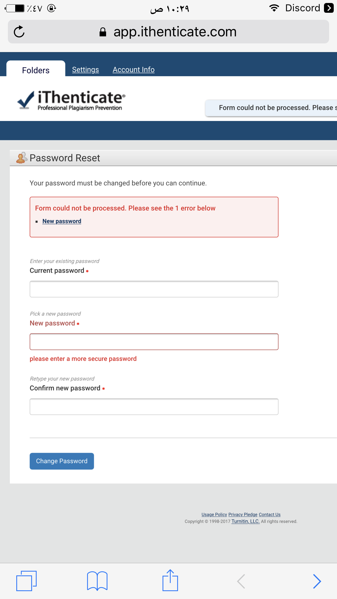Open the Settings tab

coord(85,70)
